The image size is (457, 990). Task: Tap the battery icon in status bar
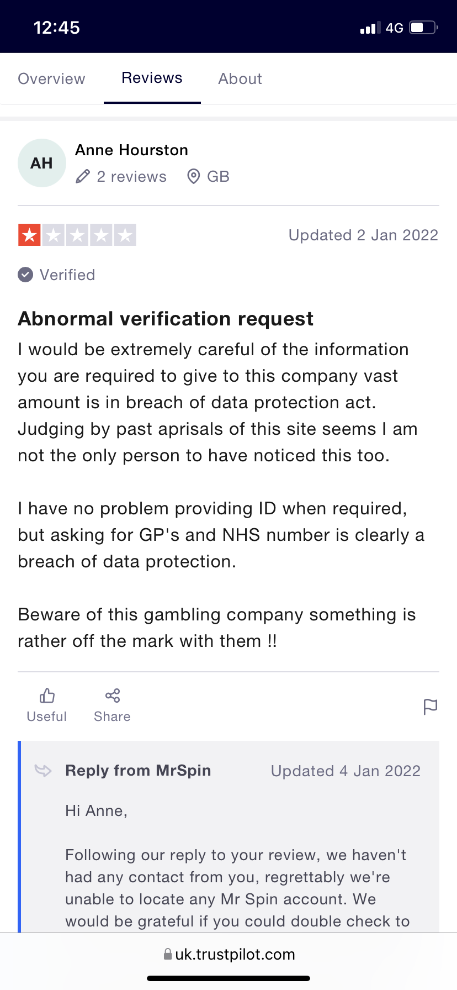coord(423,28)
